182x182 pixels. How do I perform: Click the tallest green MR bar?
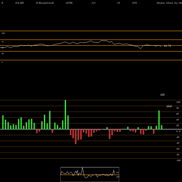[66, 115]
